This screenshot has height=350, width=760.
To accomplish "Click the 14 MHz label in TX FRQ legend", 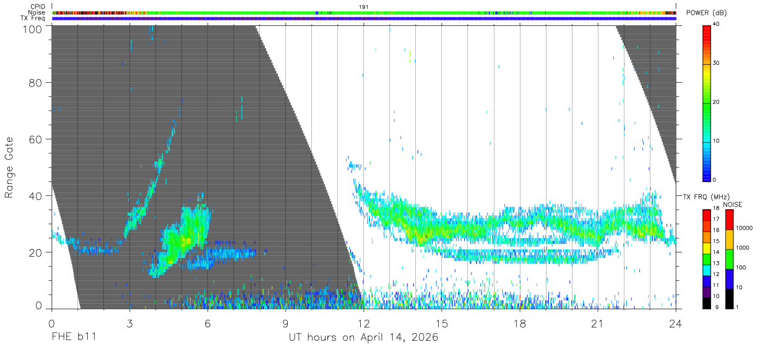I will click(716, 252).
